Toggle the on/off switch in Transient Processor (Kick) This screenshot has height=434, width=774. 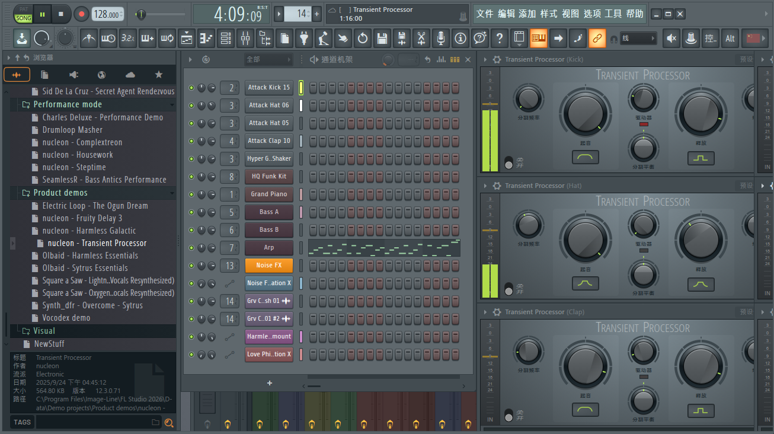508,162
